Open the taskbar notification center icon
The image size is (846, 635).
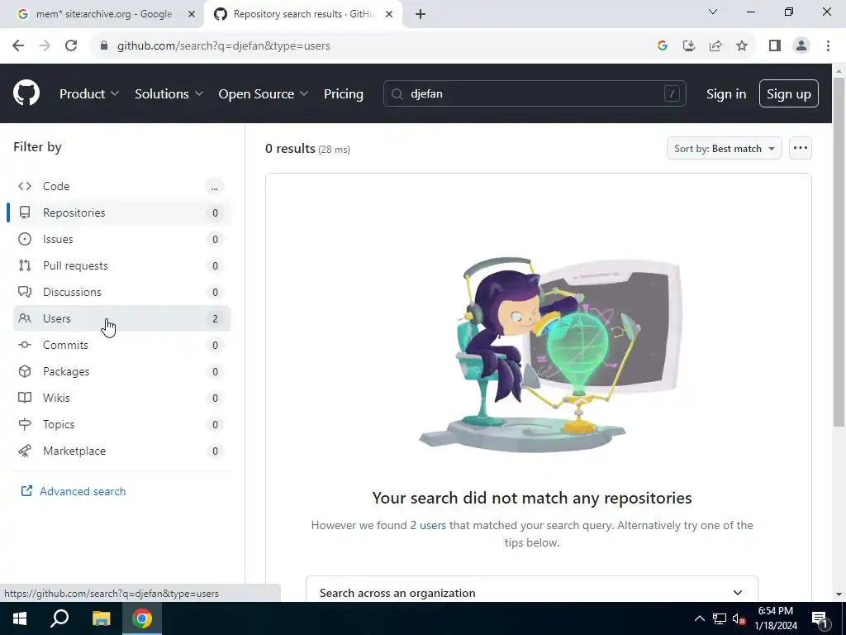click(x=819, y=618)
